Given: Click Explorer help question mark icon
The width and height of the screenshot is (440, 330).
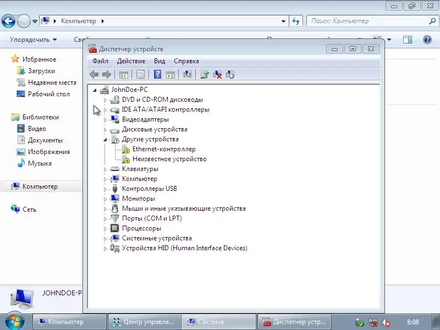Looking at the screenshot, I should pos(427,40).
